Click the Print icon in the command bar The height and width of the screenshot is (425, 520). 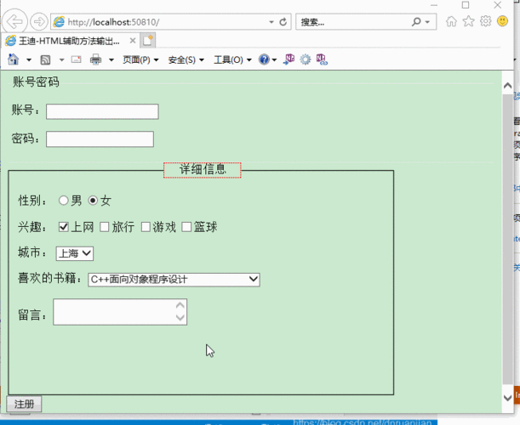(x=95, y=59)
